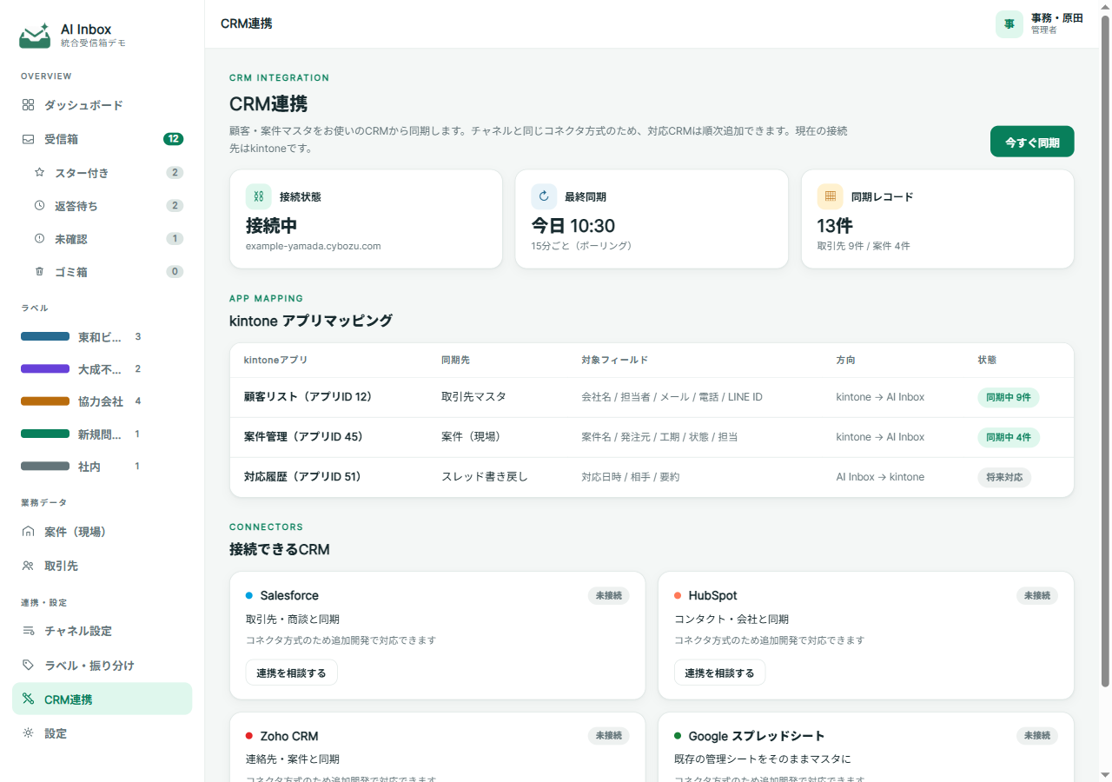
Task: Click 連携を相談する on Salesforce card
Action: [291, 673]
